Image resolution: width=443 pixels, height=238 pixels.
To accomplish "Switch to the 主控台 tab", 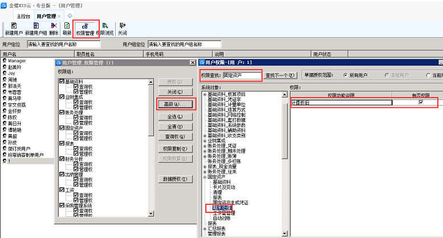I will (x=22, y=16).
